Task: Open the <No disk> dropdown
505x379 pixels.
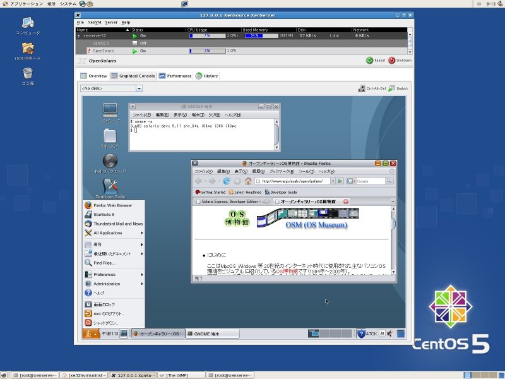Action: coord(139,88)
